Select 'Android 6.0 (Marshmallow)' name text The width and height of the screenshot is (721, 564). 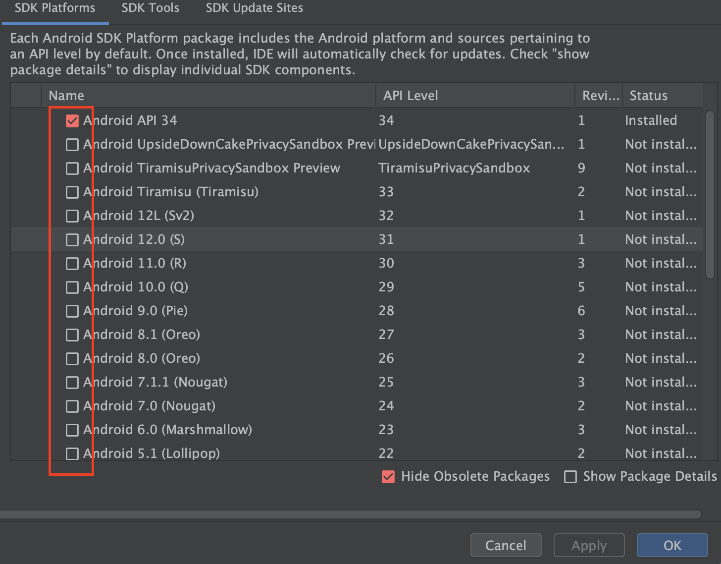click(x=168, y=430)
